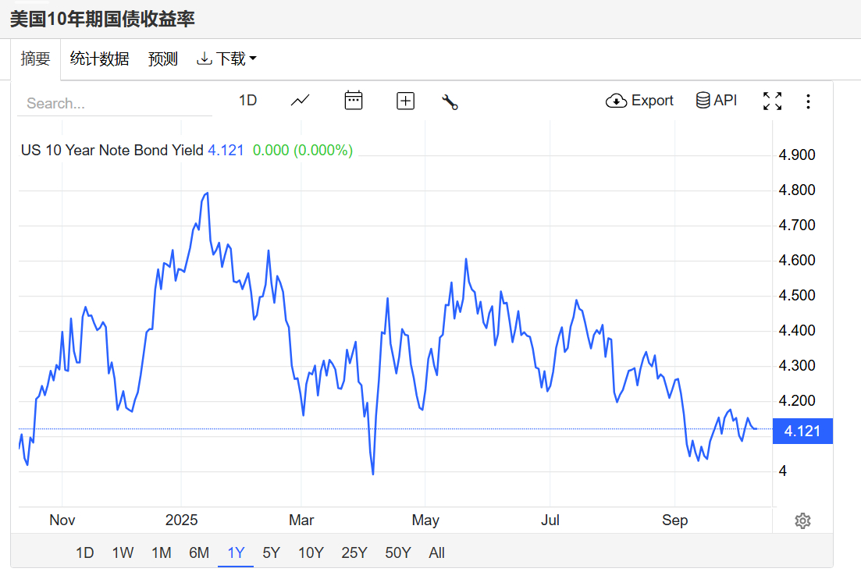This screenshot has width=861, height=579.
Task: Open the calendar date range picker
Action: point(353,101)
